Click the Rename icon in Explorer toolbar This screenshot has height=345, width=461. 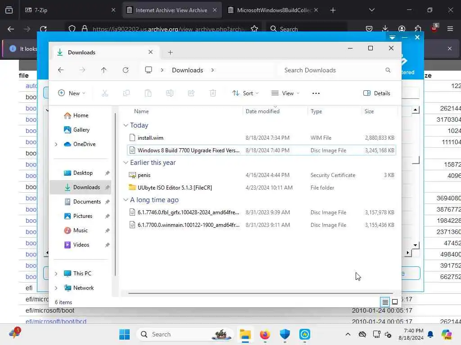point(170,93)
